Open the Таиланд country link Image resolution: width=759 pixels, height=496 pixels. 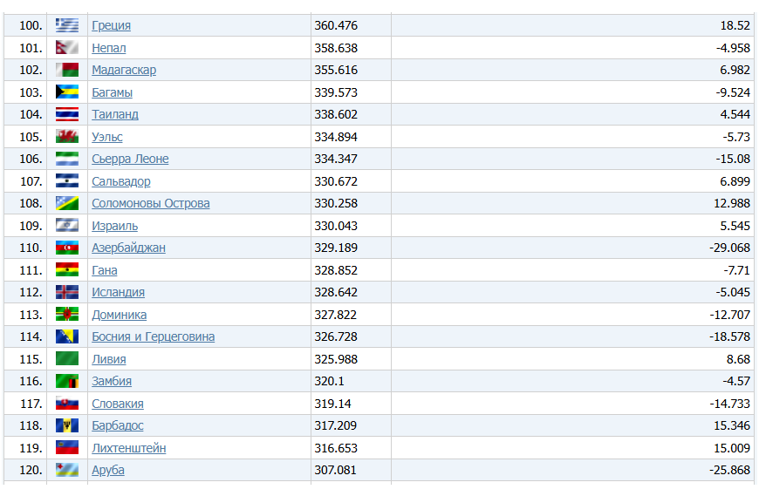click(x=115, y=114)
